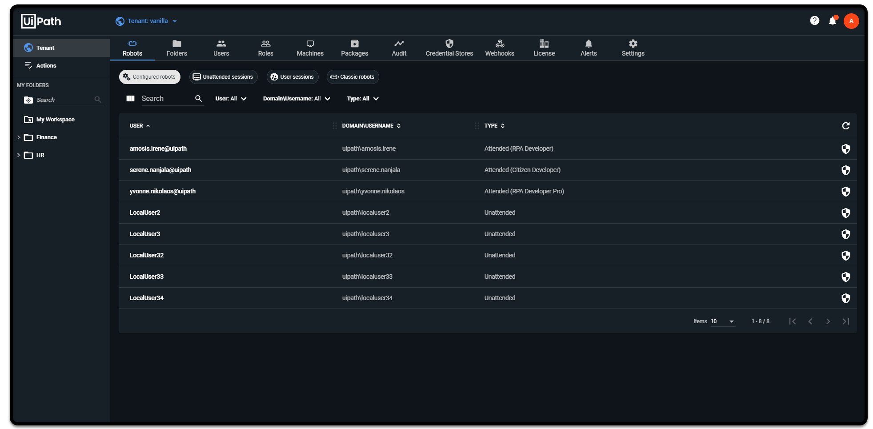Enable the Classic robots filter
Screen dimensions: 873x429
pyautogui.click(x=352, y=76)
